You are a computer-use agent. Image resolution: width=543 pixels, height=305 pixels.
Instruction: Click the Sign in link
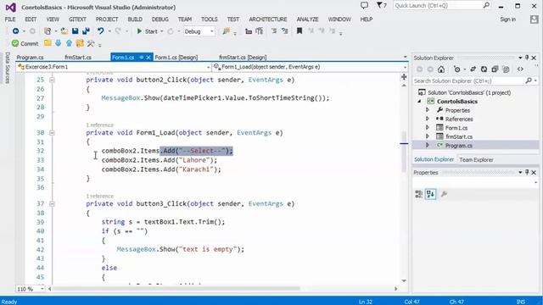[x=507, y=19]
